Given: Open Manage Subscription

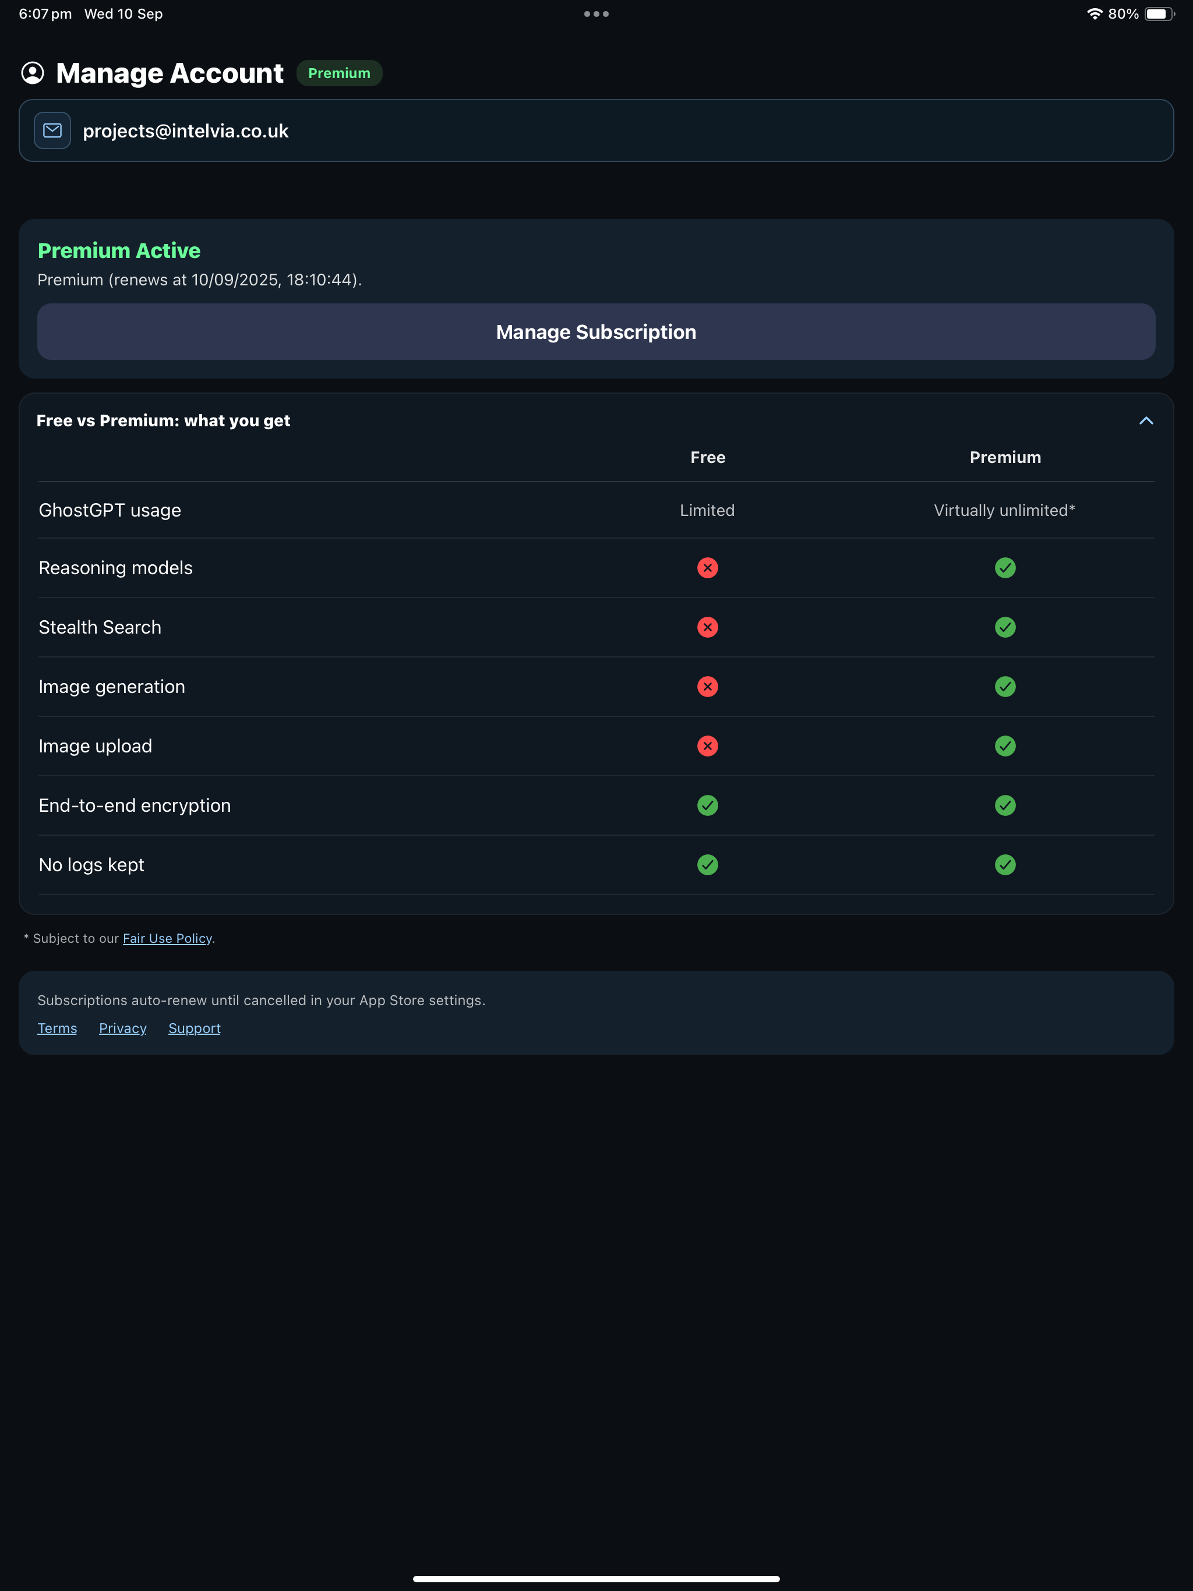Looking at the screenshot, I should pos(596,331).
